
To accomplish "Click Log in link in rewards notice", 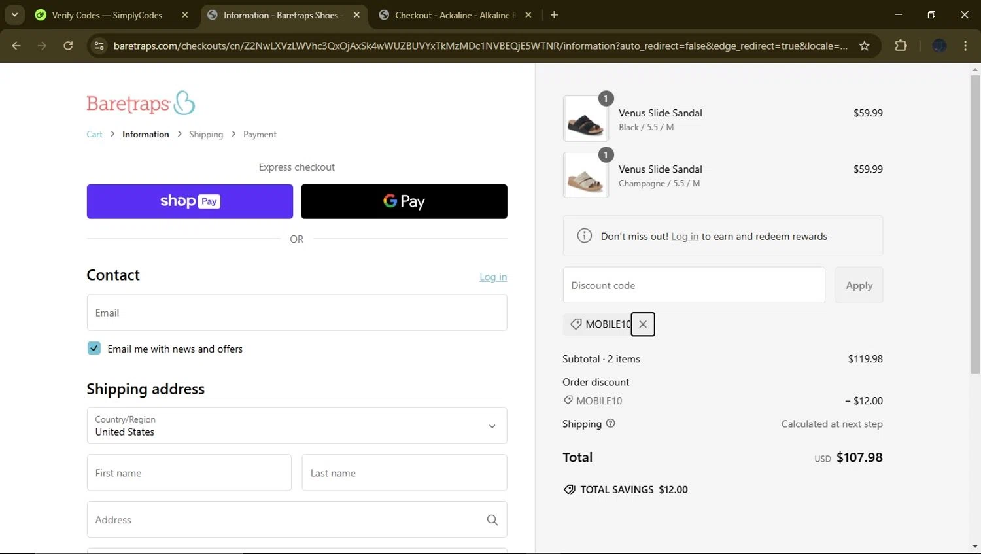I will (x=685, y=237).
